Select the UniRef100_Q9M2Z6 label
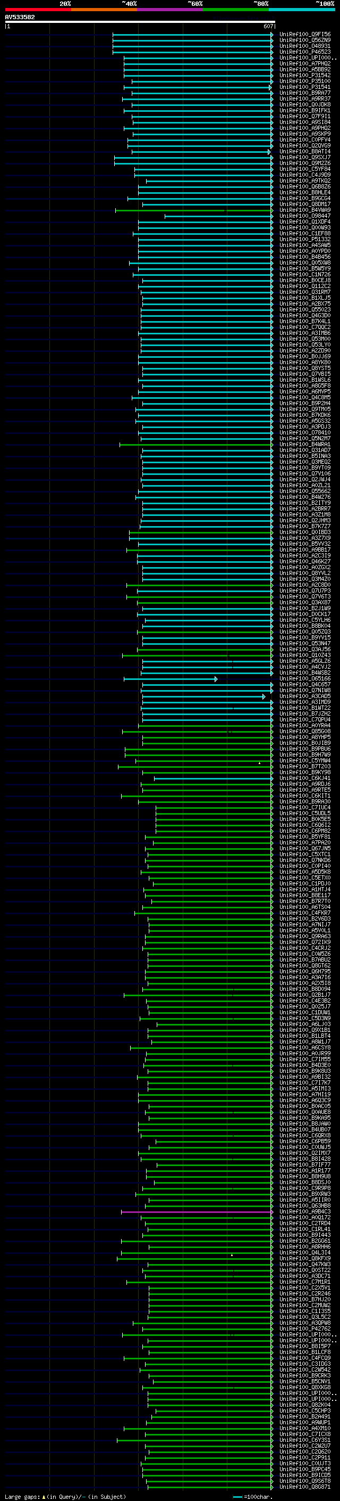This screenshot has height=1501, width=340. [x=305, y=163]
